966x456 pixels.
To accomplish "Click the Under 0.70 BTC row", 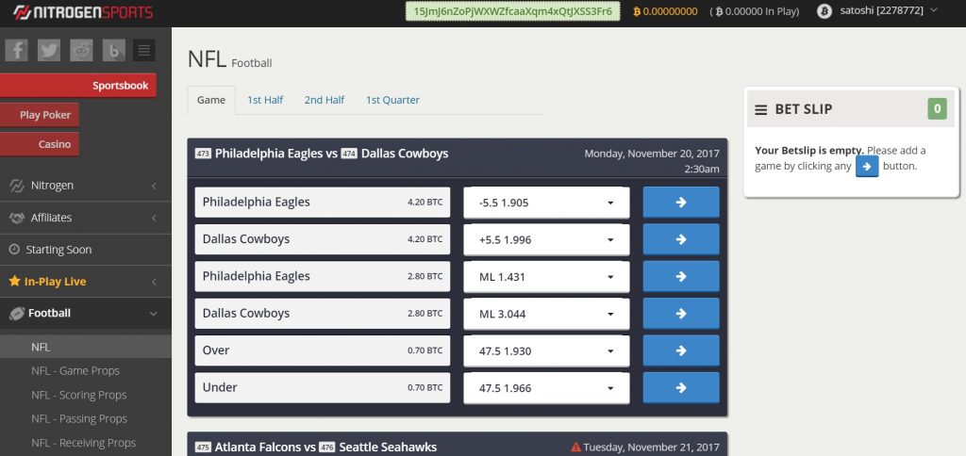I will 323,387.
